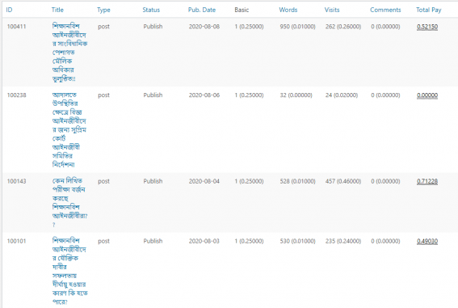Sort by Type column header
The image size is (458, 308).
click(103, 10)
